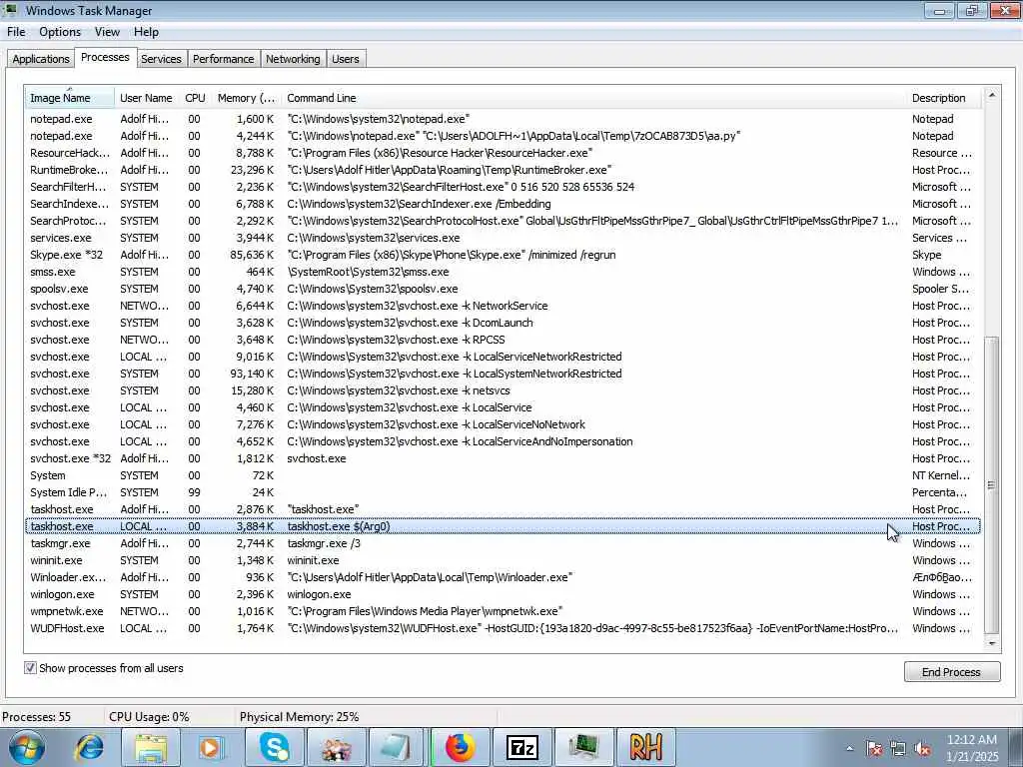
Task: Launch Internet Explorer from the taskbar
Action: [89, 747]
